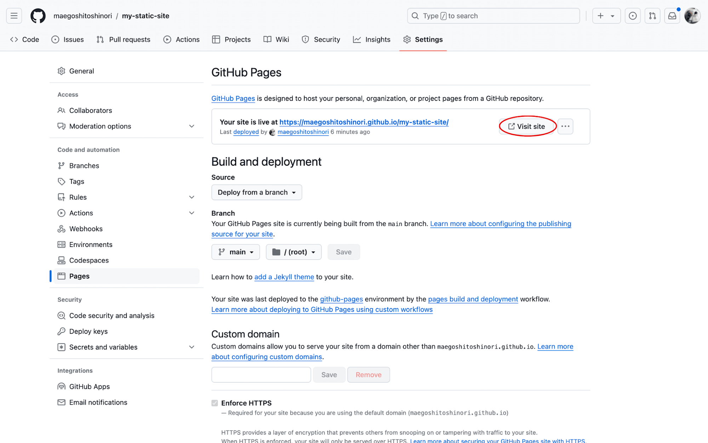Open the / (root) folder dropdown
Image resolution: width=708 pixels, height=443 pixels.
coord(294,252)
